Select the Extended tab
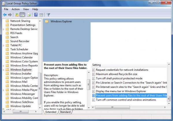Image resolution: width=173 pixels, height=121 pixels. [x=51, y=112]
